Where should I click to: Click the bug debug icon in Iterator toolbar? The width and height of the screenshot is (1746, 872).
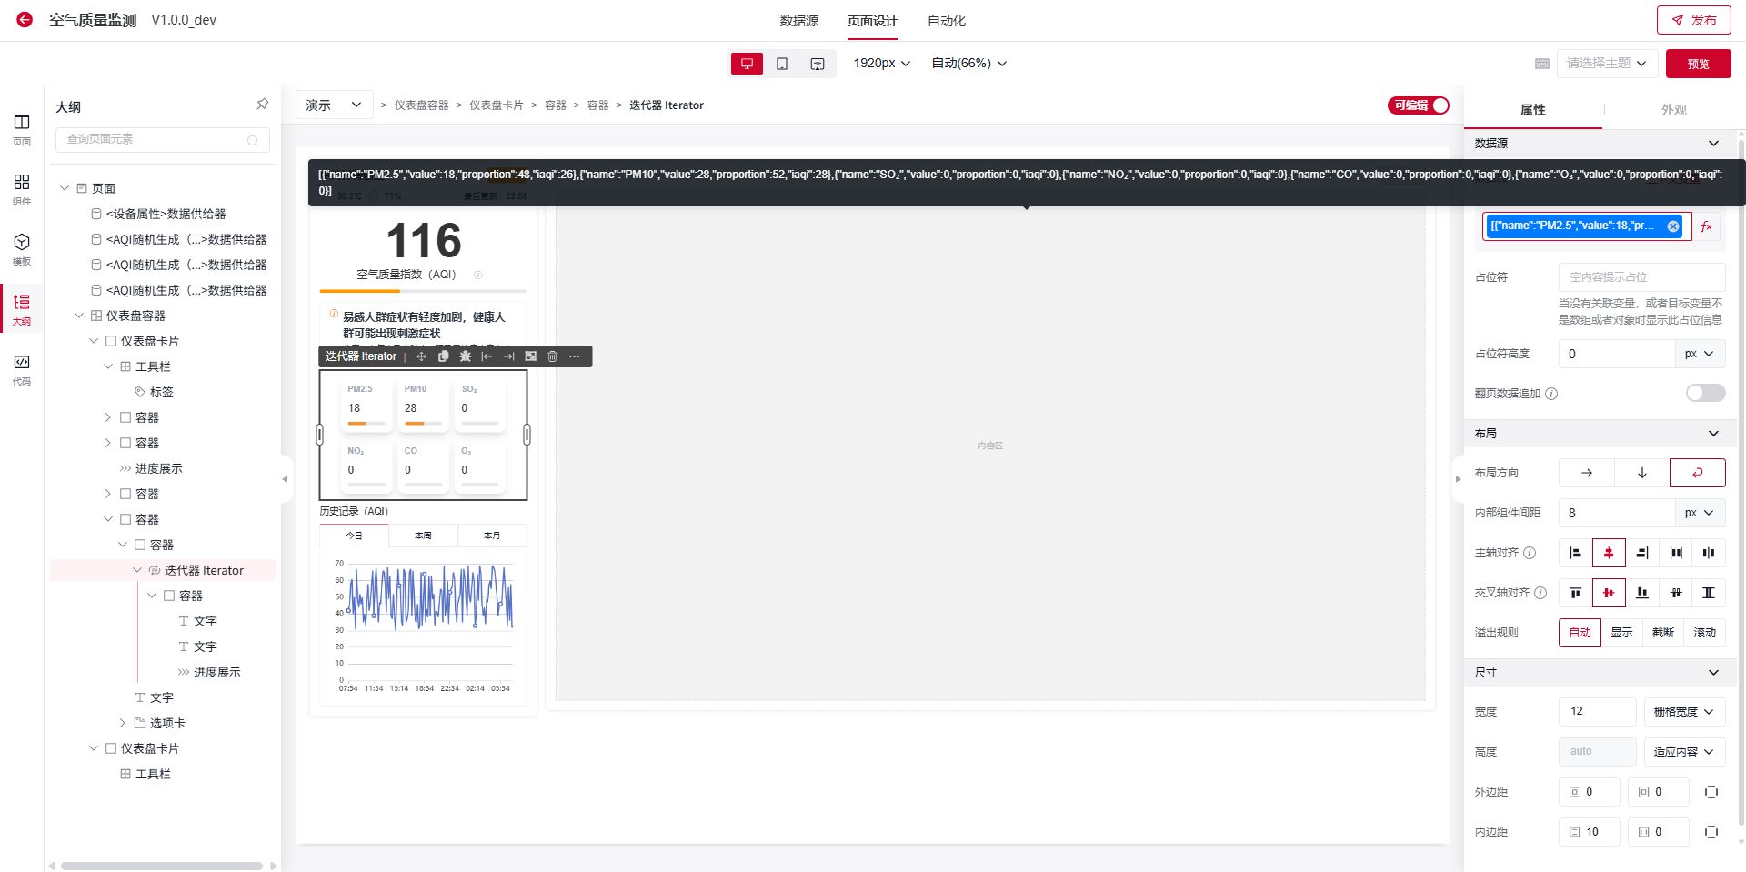(465, 356)
